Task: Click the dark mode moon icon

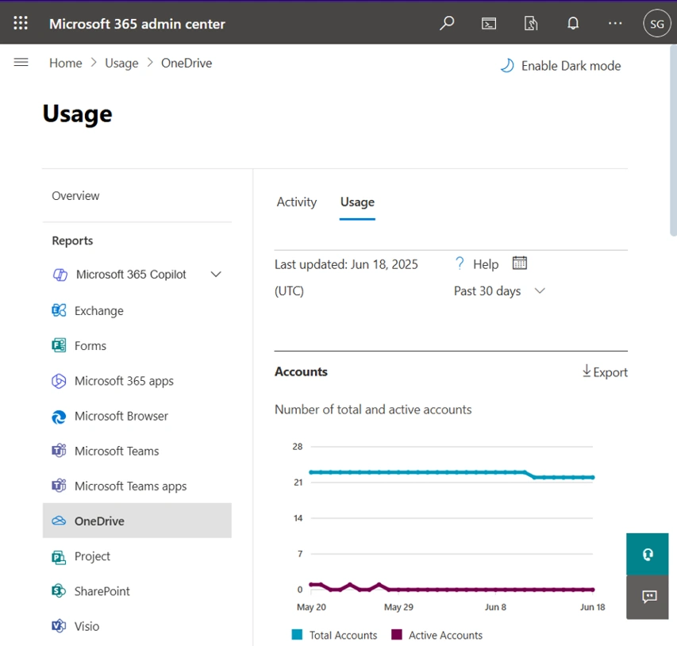Action: pos(507,66)
